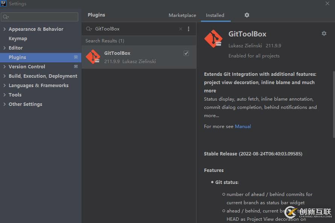Click the 'Version Control' label
This screenshot has width=335, height=223.
pyautogui.click(x=27, y=67)
